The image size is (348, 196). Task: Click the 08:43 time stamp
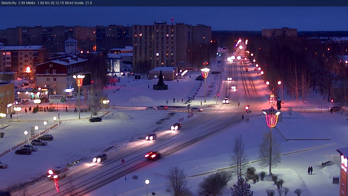(69, 3)
